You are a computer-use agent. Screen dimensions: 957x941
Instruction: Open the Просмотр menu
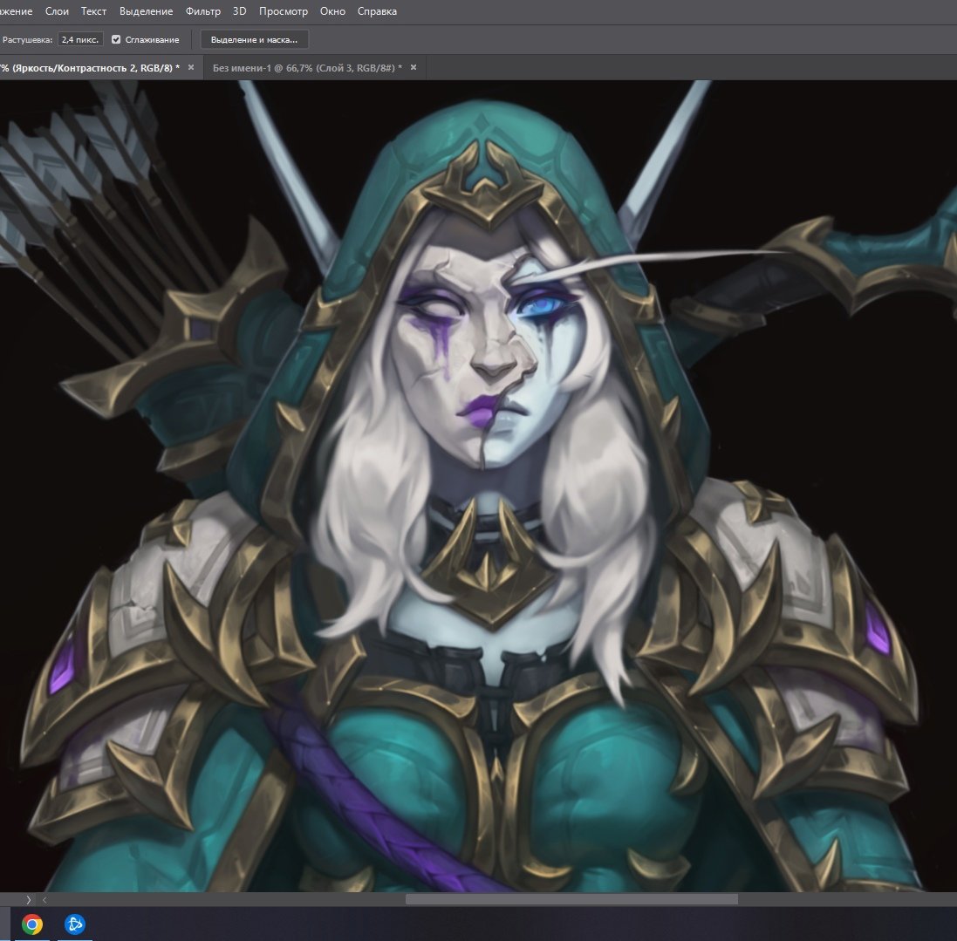click(x=284, y=11)
